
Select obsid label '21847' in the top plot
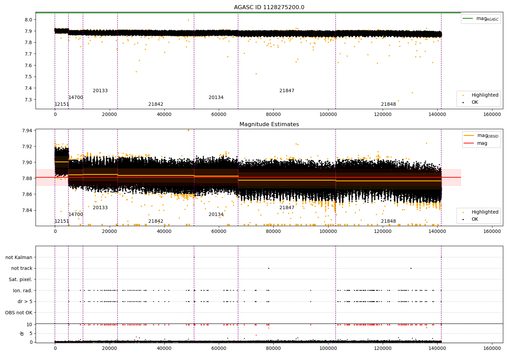point(287,91)
